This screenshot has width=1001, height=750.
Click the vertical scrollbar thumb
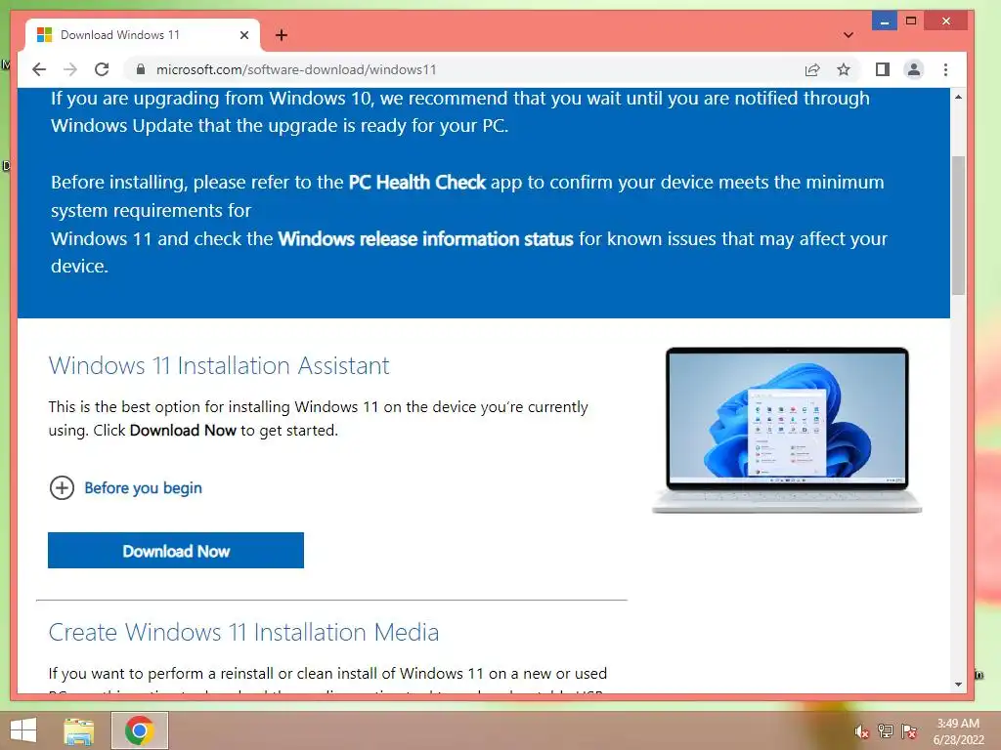click(958, 226)
